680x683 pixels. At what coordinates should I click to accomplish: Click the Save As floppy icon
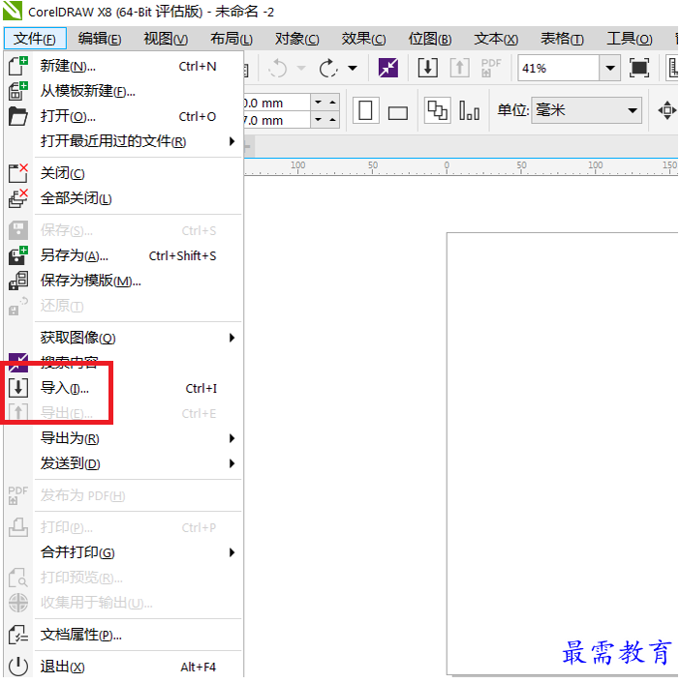click(17, 255)
